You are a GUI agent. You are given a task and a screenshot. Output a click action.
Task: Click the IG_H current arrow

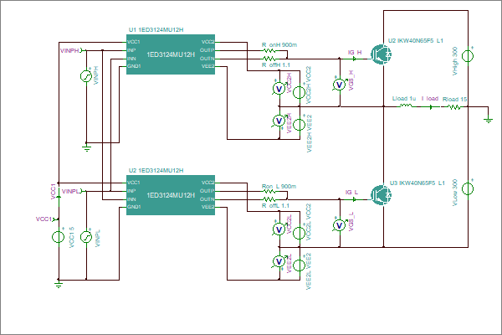pyautogui.click(x=355, y=59)
